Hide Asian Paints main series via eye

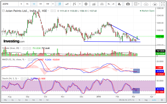52,11
